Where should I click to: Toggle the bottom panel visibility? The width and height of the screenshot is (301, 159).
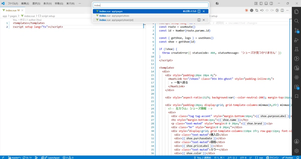pyautogui.click(x=267, y=3)
